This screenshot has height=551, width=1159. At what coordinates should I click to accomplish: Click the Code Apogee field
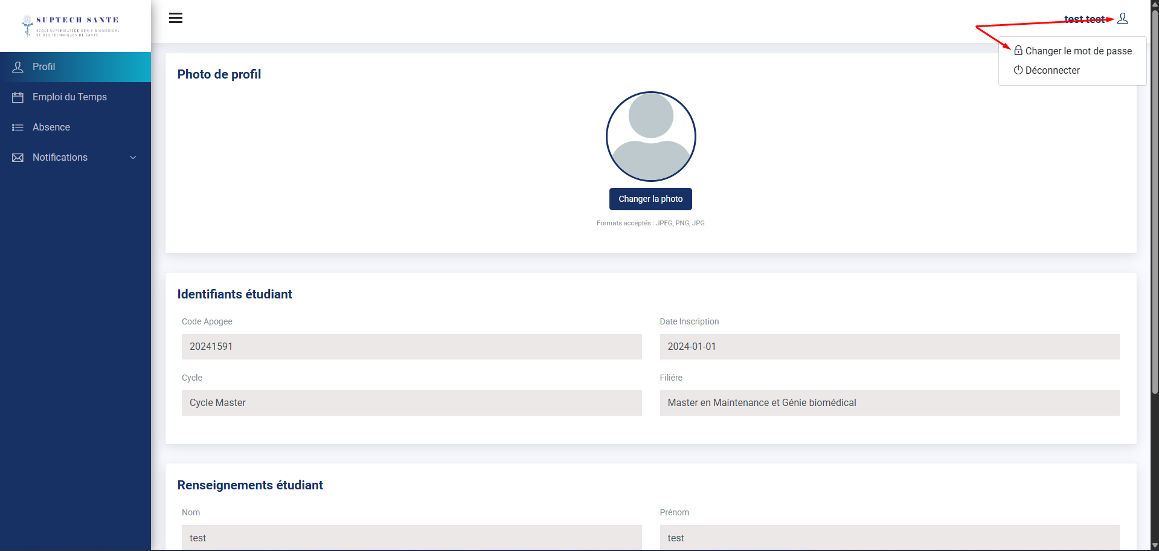[411, 347]
